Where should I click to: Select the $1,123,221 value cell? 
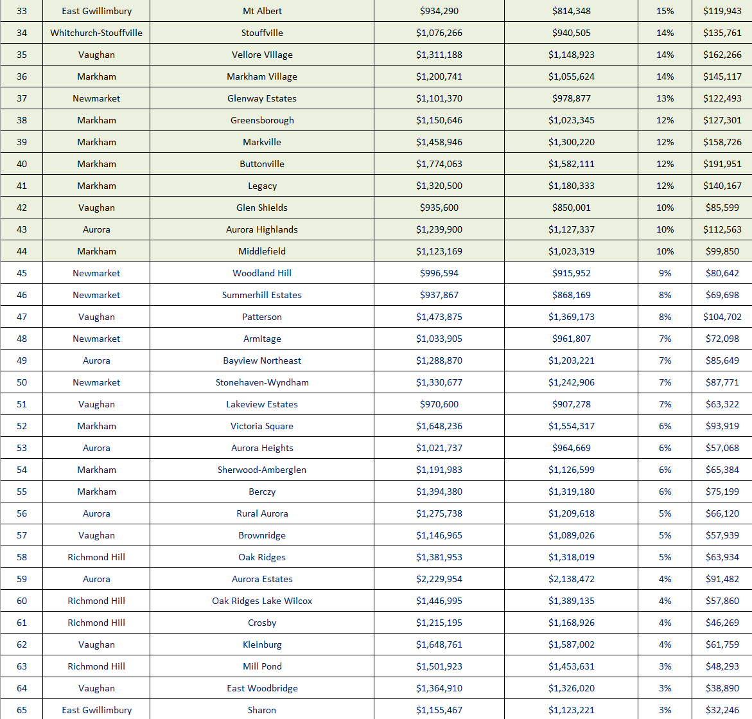[571, 710]
